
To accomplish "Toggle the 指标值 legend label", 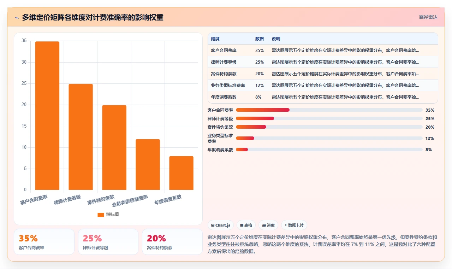I will [x=112, y=215].
